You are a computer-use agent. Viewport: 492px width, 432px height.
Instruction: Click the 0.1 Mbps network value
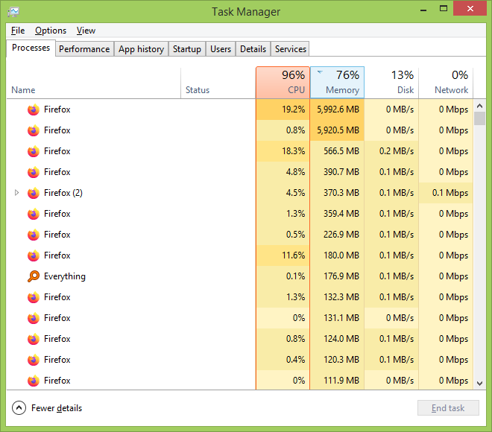coord(450,193)
